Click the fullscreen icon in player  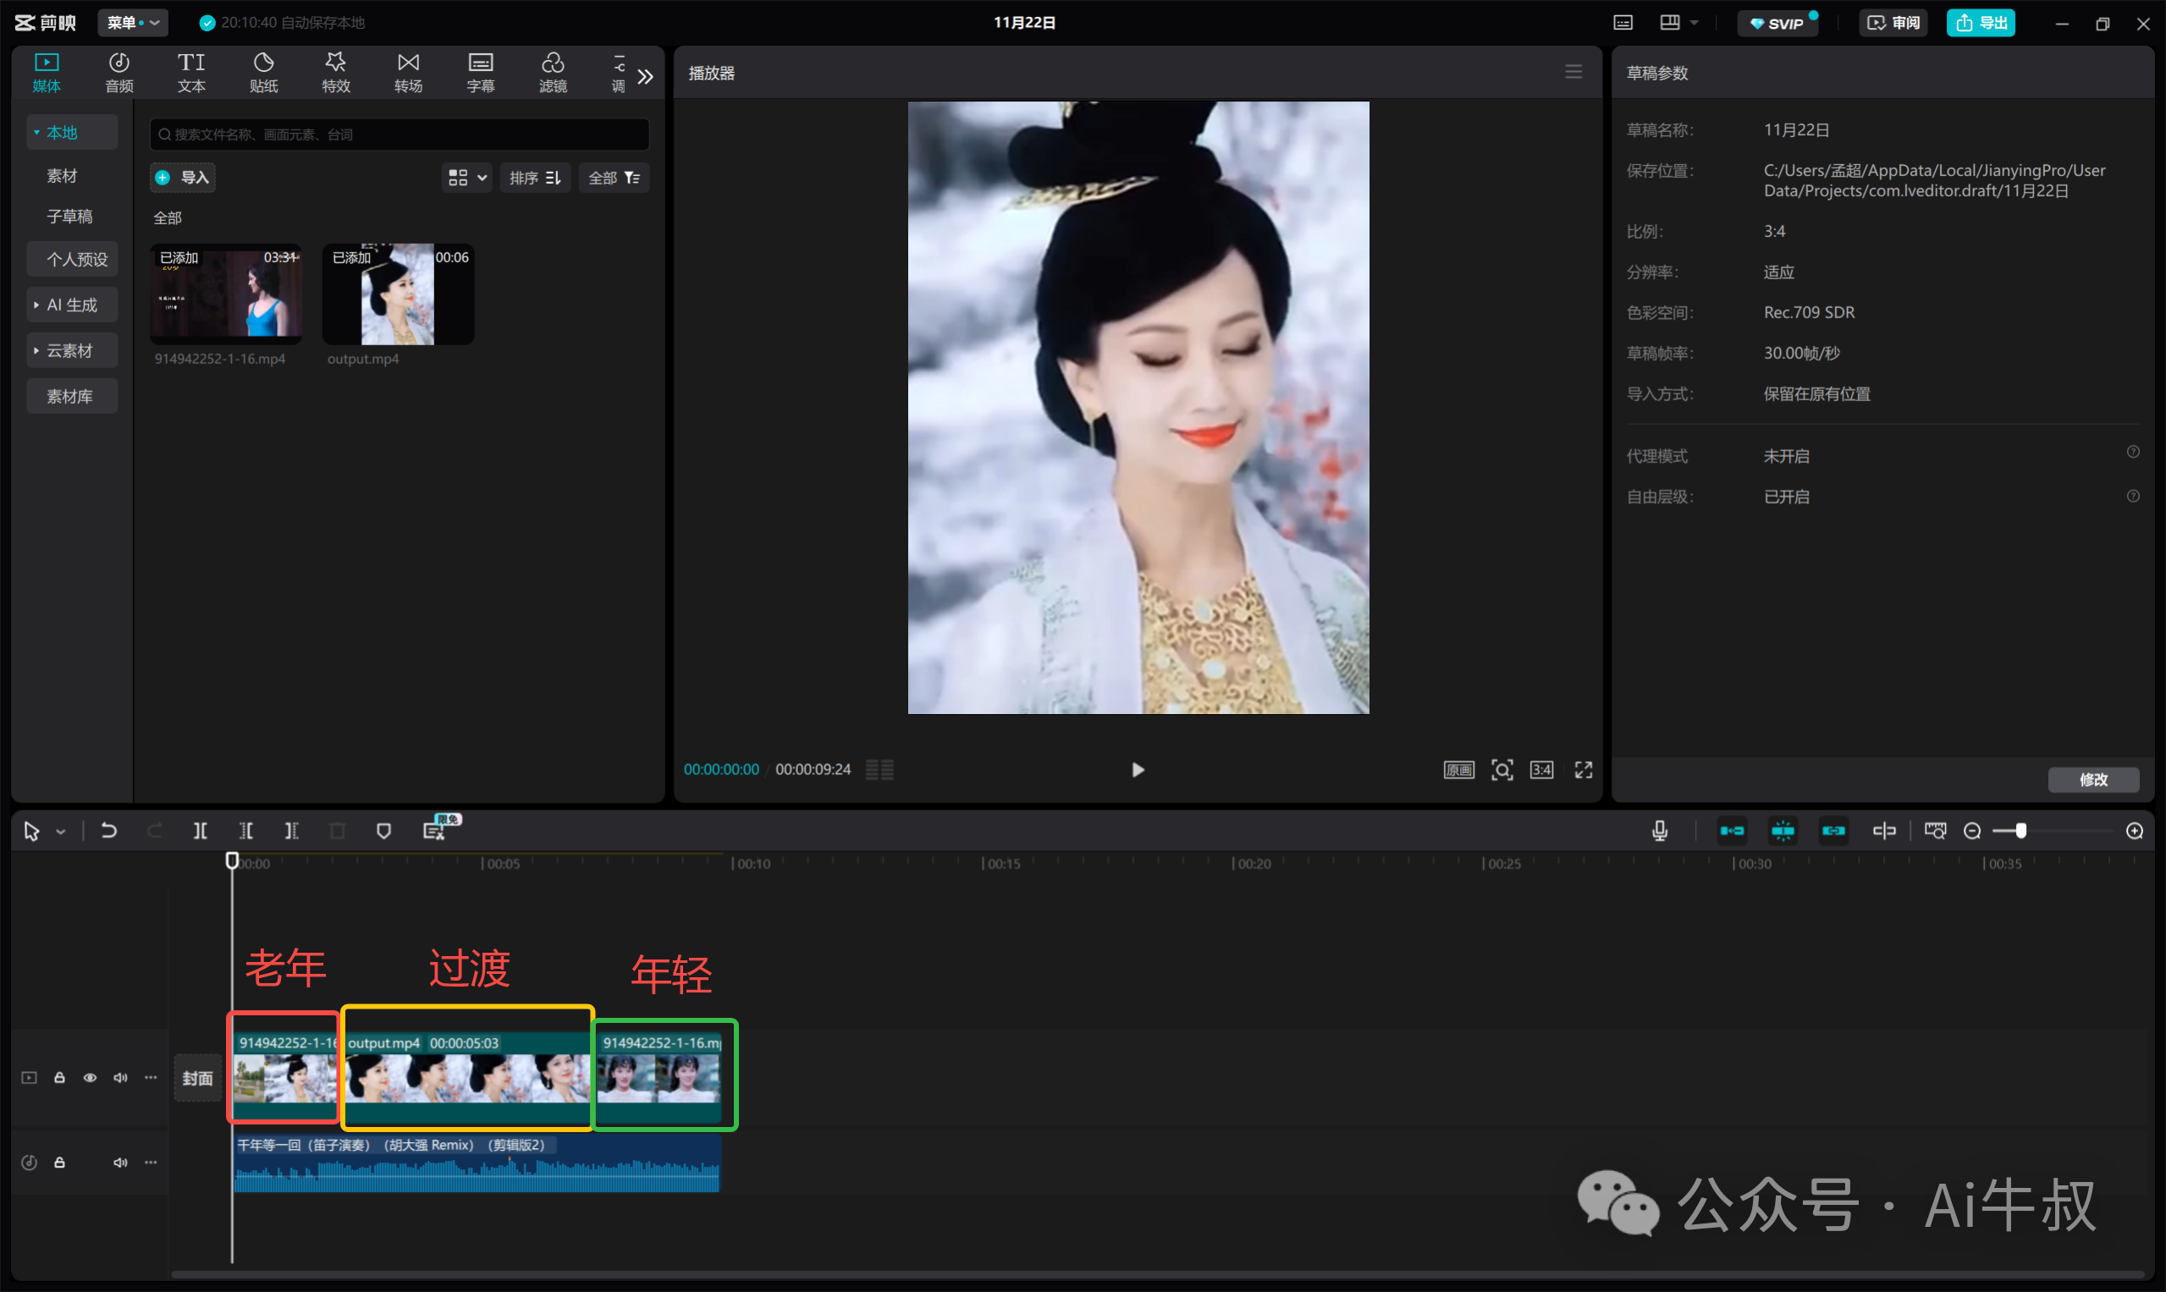tap(1584, 770)
